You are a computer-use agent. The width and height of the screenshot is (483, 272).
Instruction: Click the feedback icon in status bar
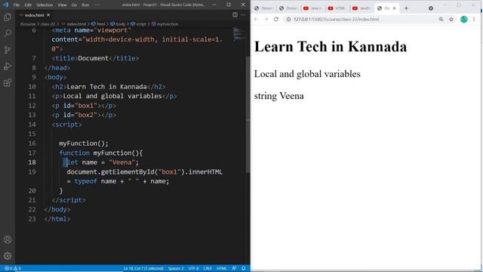tap(234, 268)
